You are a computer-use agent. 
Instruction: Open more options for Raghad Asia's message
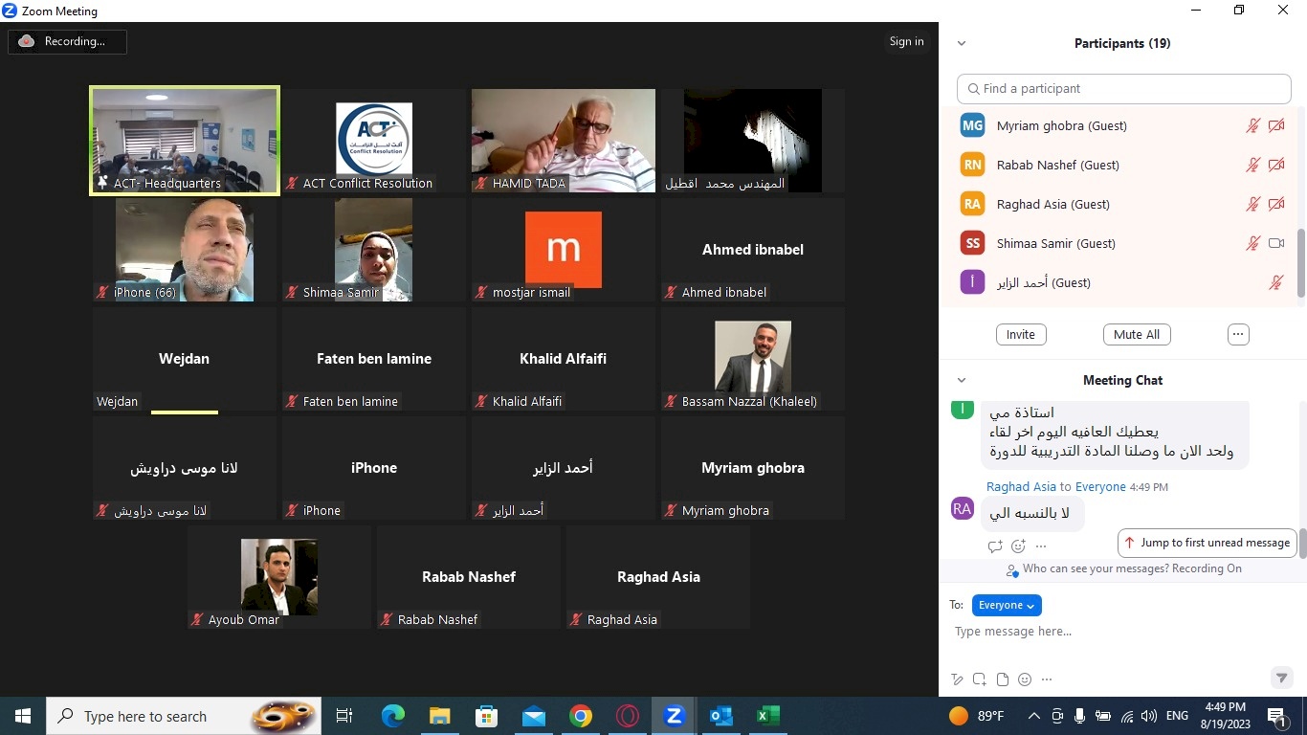pyautogui.click(x=1041, y=546)
